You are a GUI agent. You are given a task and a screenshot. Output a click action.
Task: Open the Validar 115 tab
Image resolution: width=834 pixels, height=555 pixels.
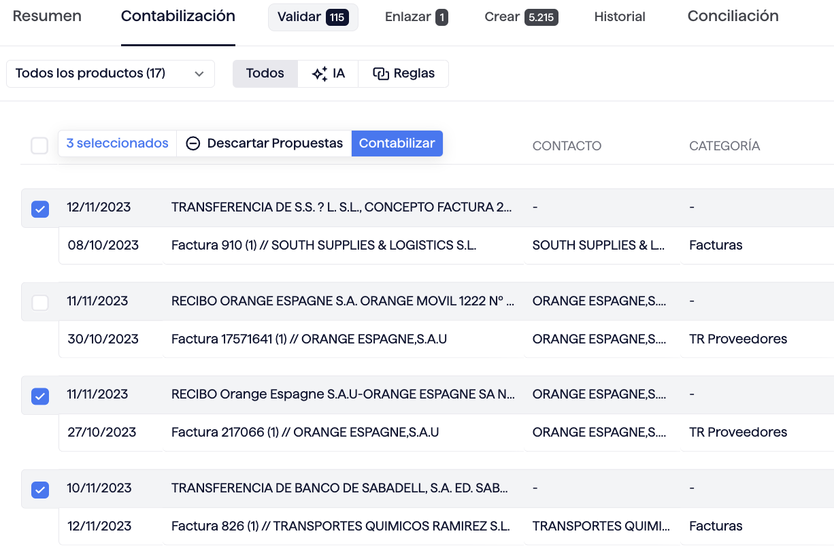coord(313,17)
